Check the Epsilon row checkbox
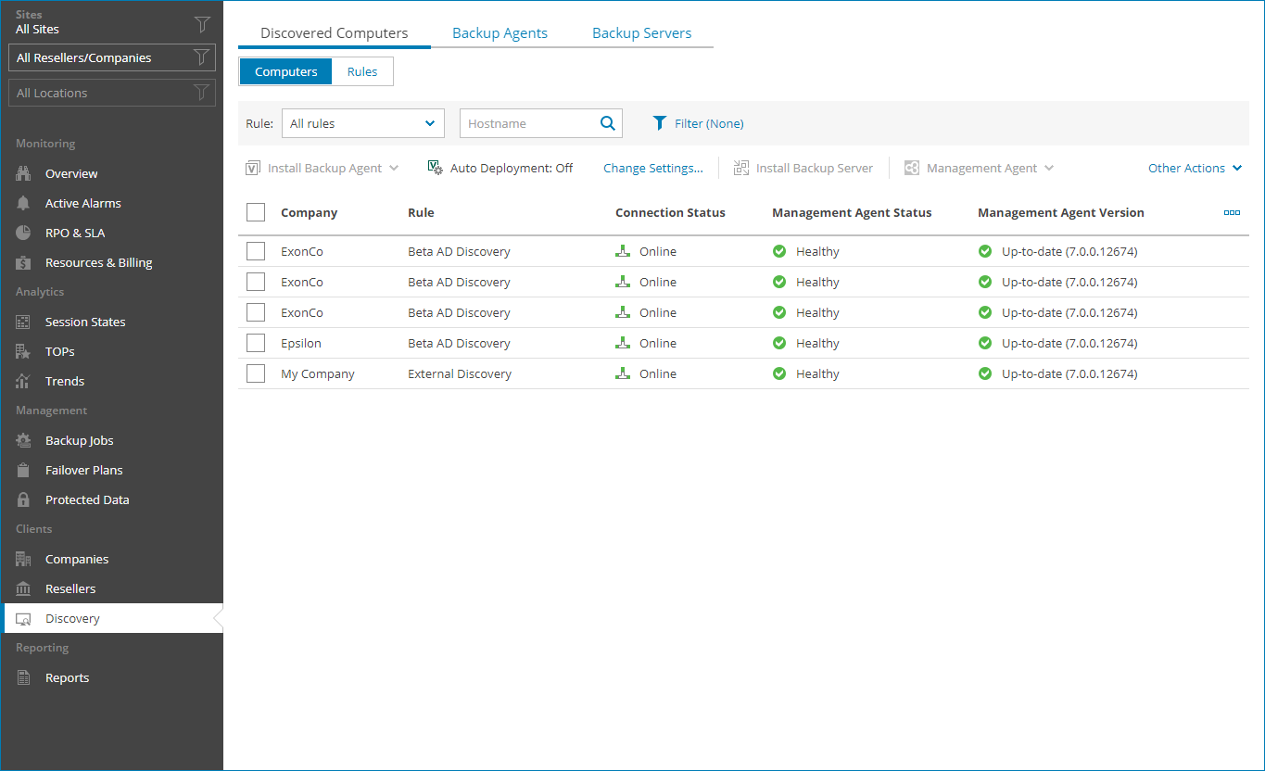The image size is (1265, 771). [x=256, y=343]
